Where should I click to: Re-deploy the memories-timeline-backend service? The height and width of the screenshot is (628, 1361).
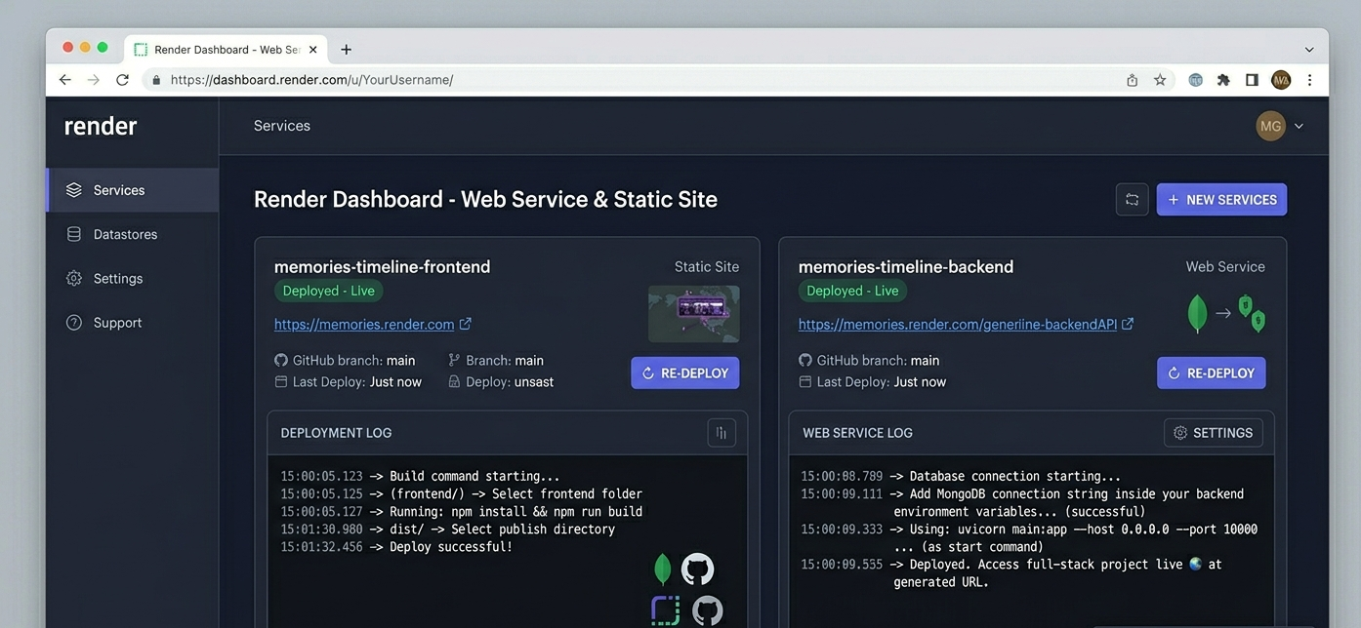(1212, 373)
